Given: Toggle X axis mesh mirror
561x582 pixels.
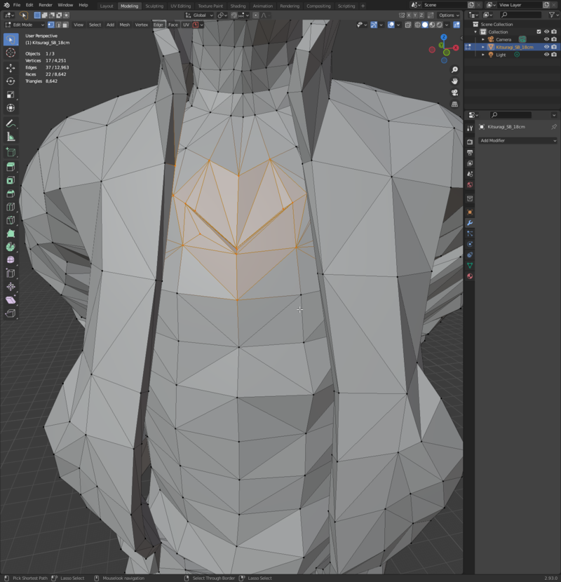Looking at the screenshot, I should (x=408, y=15).
